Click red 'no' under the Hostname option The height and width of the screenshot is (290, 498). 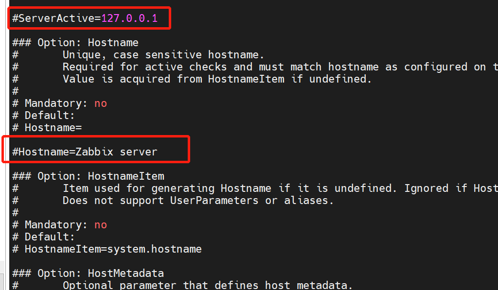[x=101, y=103]
